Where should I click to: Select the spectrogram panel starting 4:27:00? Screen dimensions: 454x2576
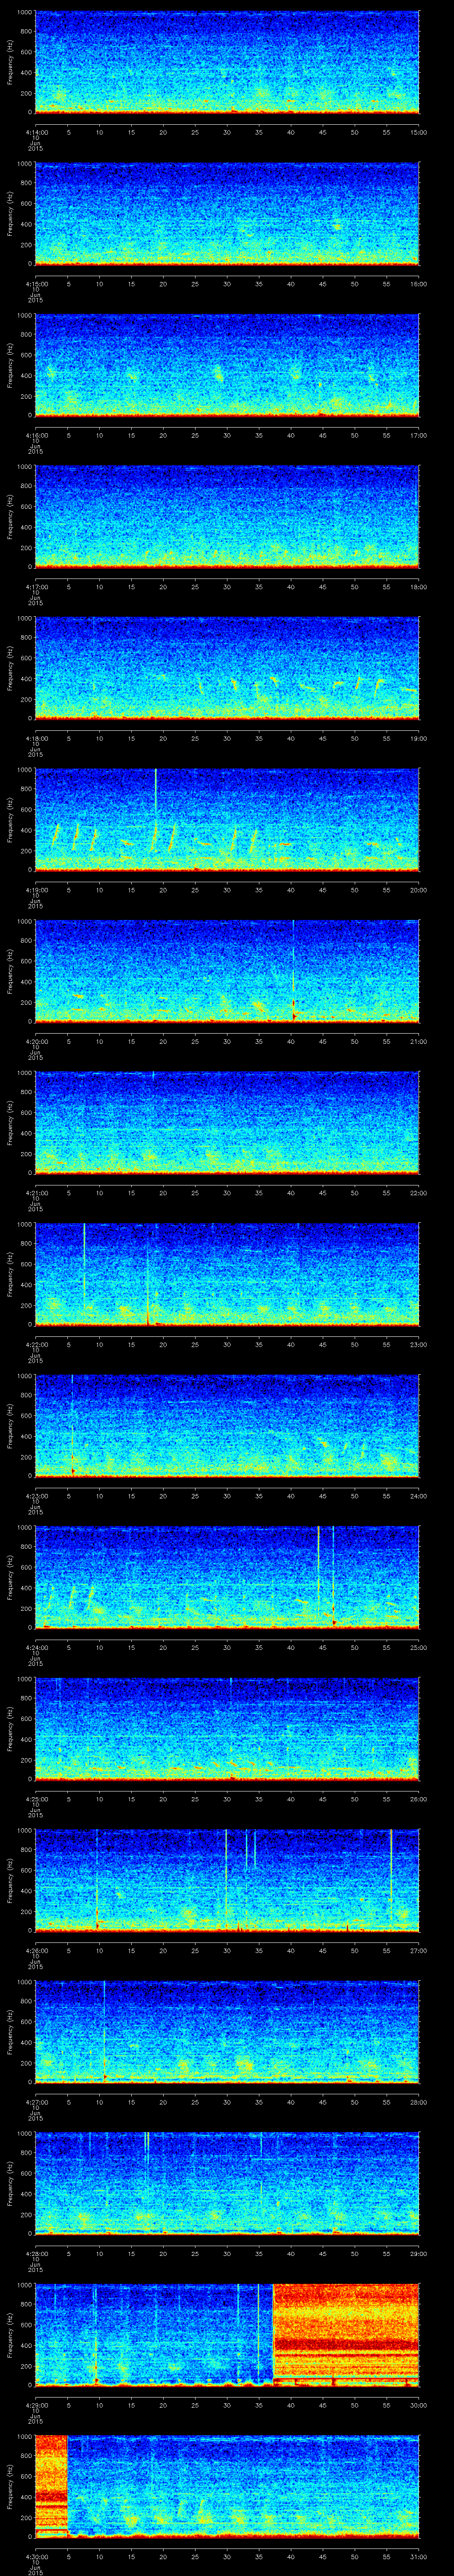pos(227,2032)
